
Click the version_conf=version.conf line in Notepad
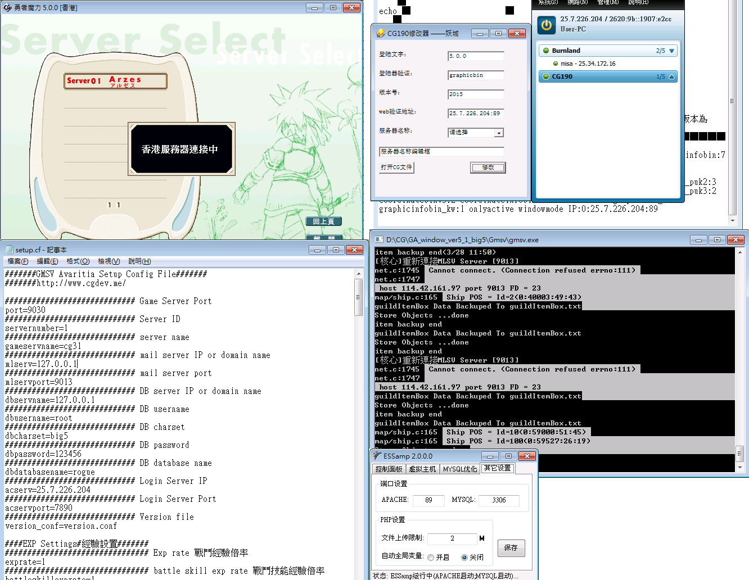61,526
